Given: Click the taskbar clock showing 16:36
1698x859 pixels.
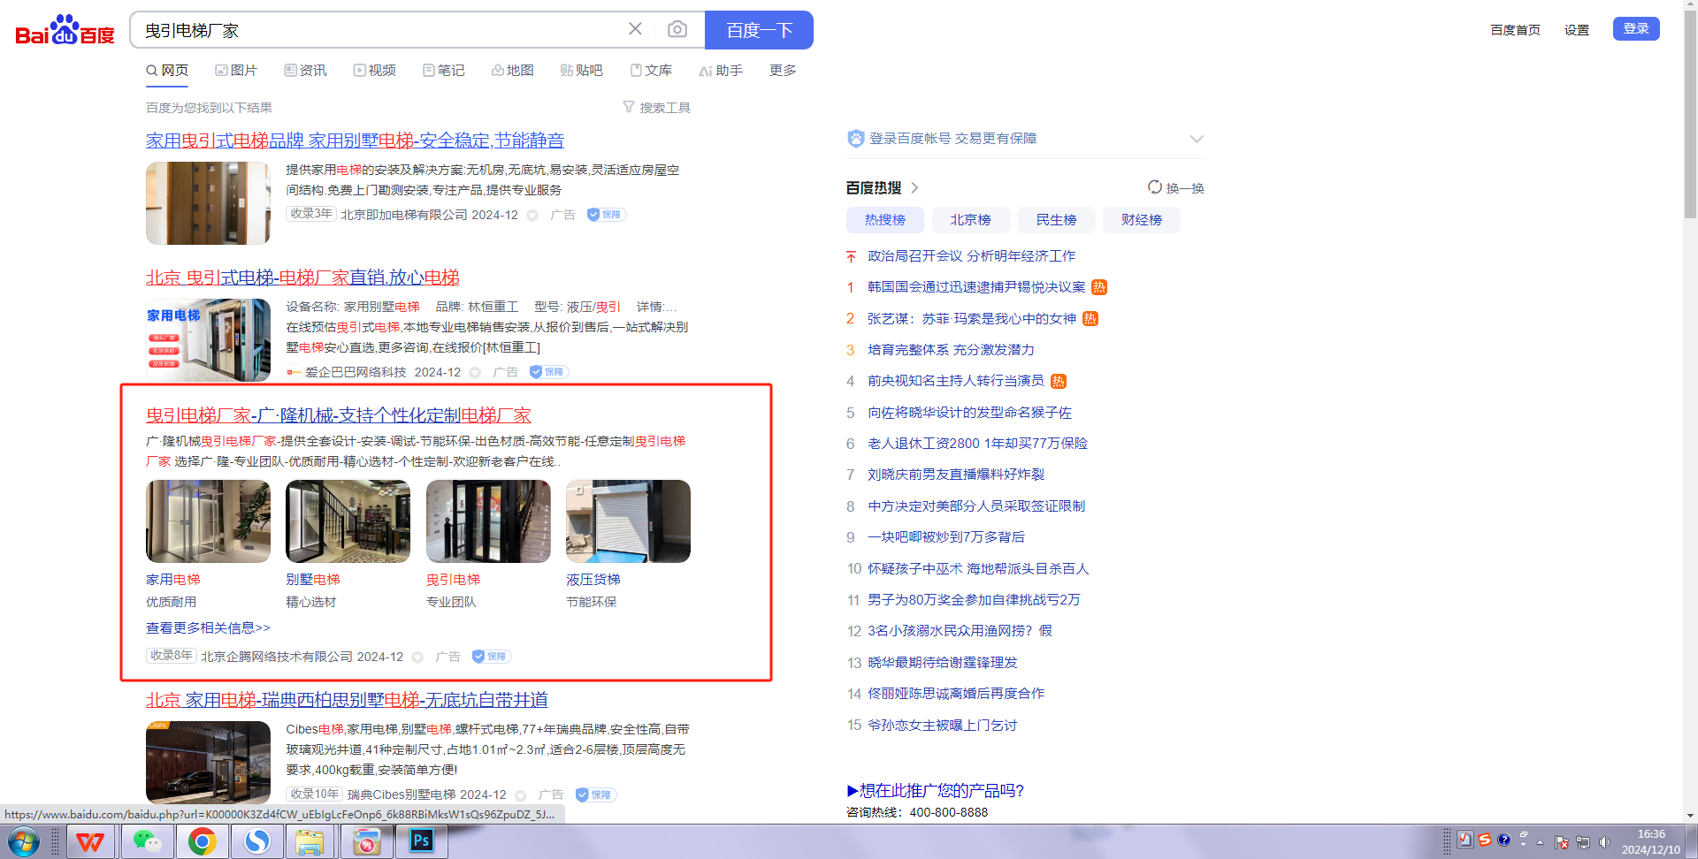Looking at the screenshot, I should (x=1650, y=842).
